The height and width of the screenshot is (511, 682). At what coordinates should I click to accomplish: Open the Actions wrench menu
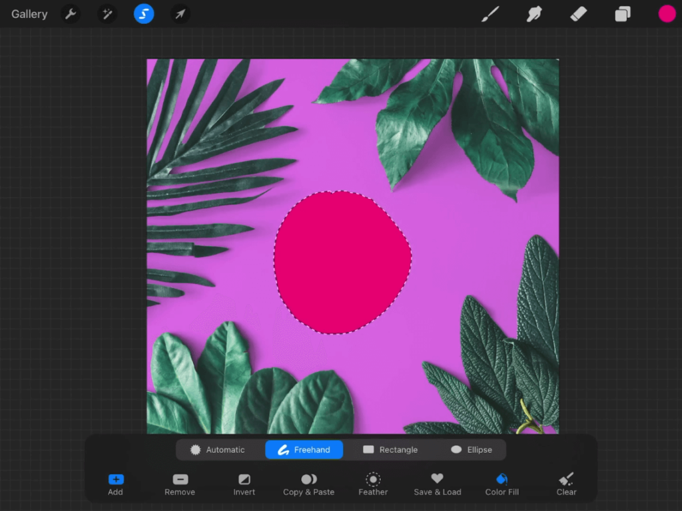(x=71, y=14)
